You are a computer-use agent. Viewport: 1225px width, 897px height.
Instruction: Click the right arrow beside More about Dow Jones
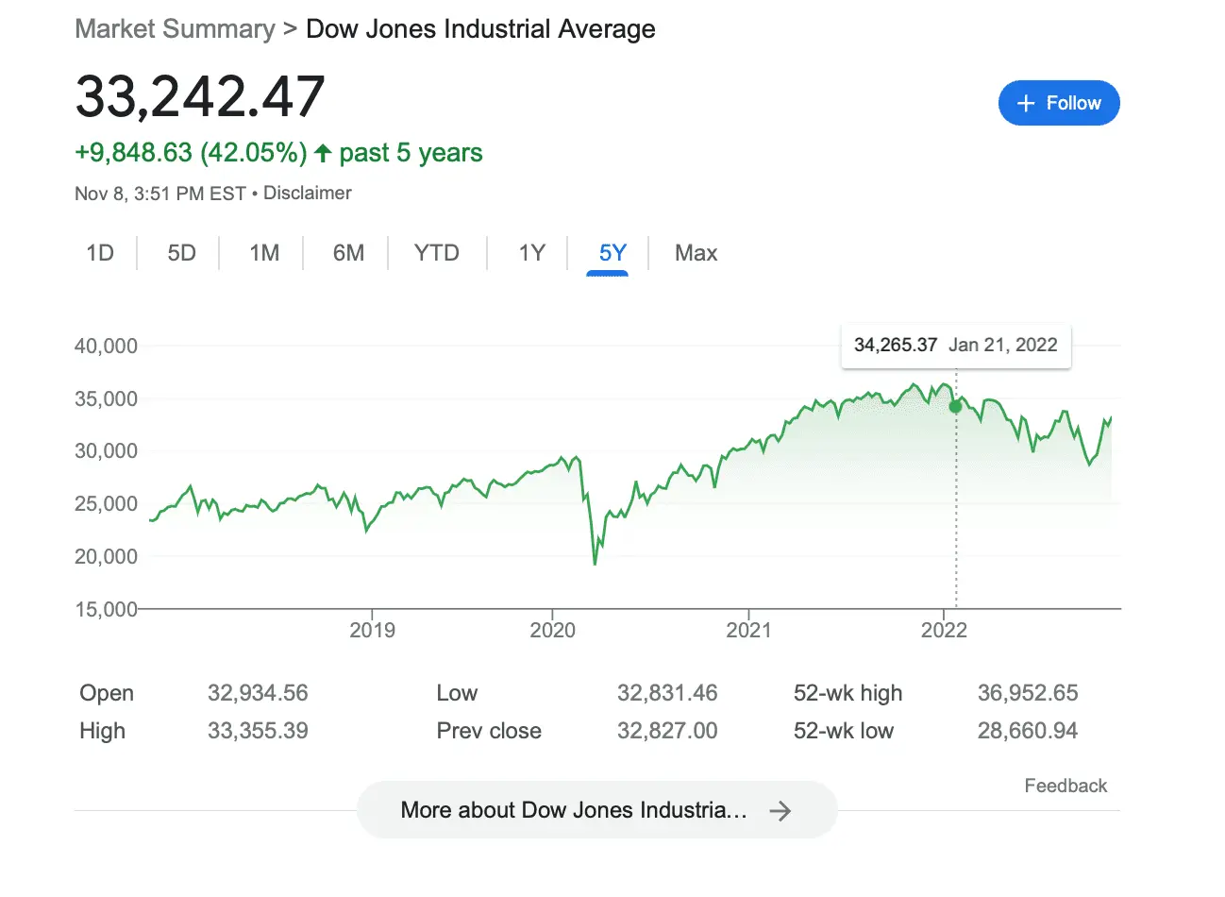[x=780, y=811]
